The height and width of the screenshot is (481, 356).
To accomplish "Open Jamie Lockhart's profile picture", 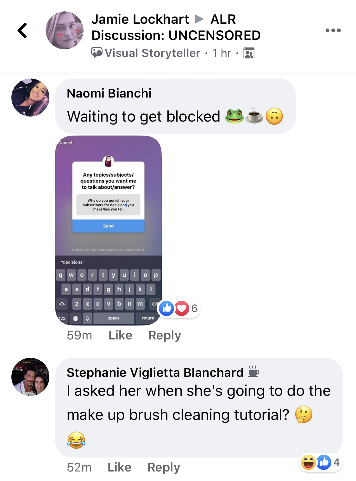I will pyautogui.click(x=65, y=30).
